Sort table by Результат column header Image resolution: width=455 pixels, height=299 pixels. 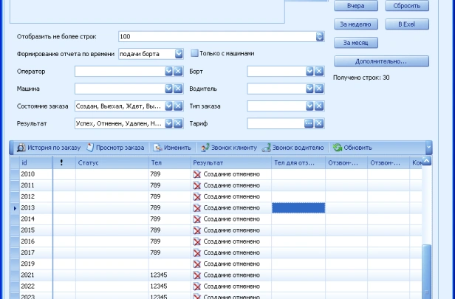click(x=230, y=162)
